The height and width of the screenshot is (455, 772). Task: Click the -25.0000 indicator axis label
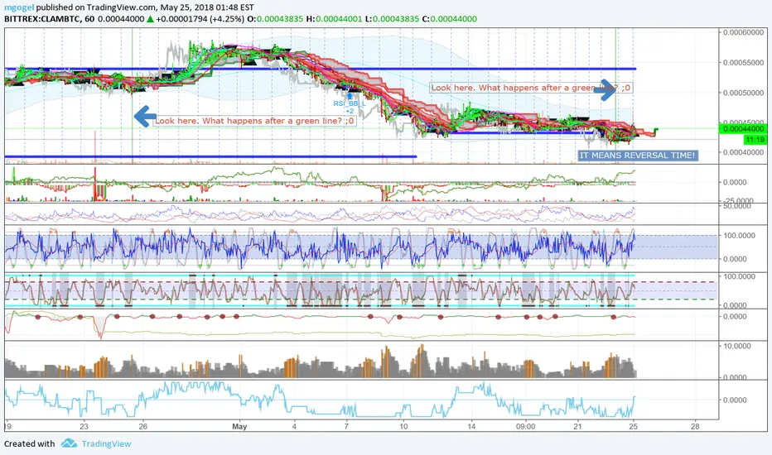tap(739, 201)
